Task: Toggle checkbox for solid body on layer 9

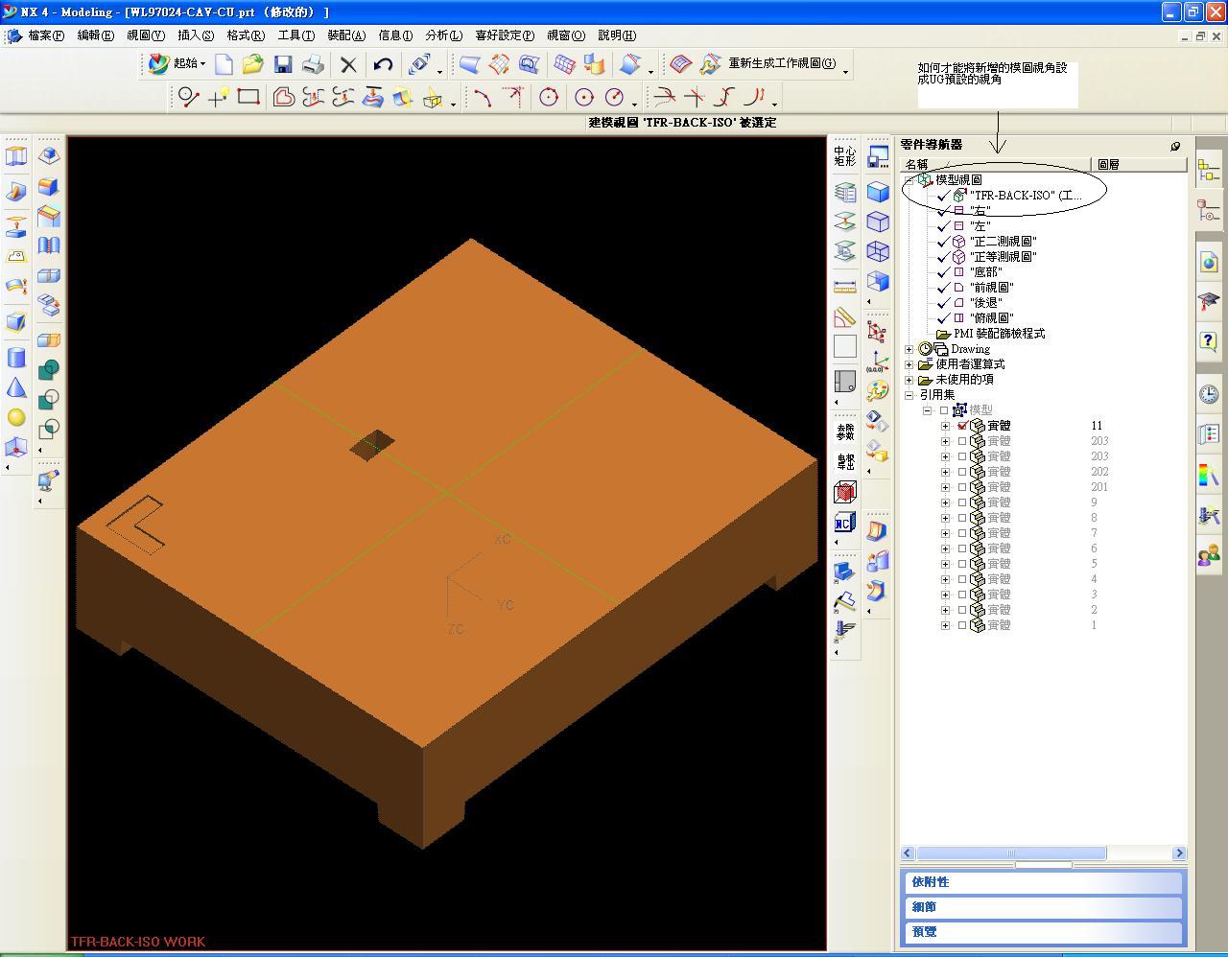Action: point(962,502)
